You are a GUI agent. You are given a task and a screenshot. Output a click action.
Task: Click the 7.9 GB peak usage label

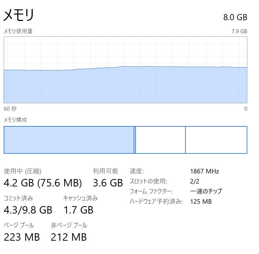(x=241, y=31)
